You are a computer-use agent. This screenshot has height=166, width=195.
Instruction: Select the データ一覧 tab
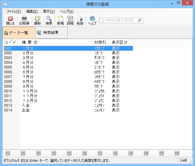(18, 33)
